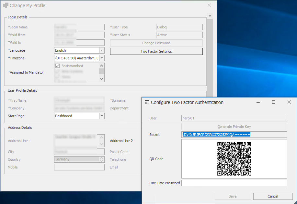Click the Change My Profile window icon
The image size is (297, 204).
tap(6, 5)
